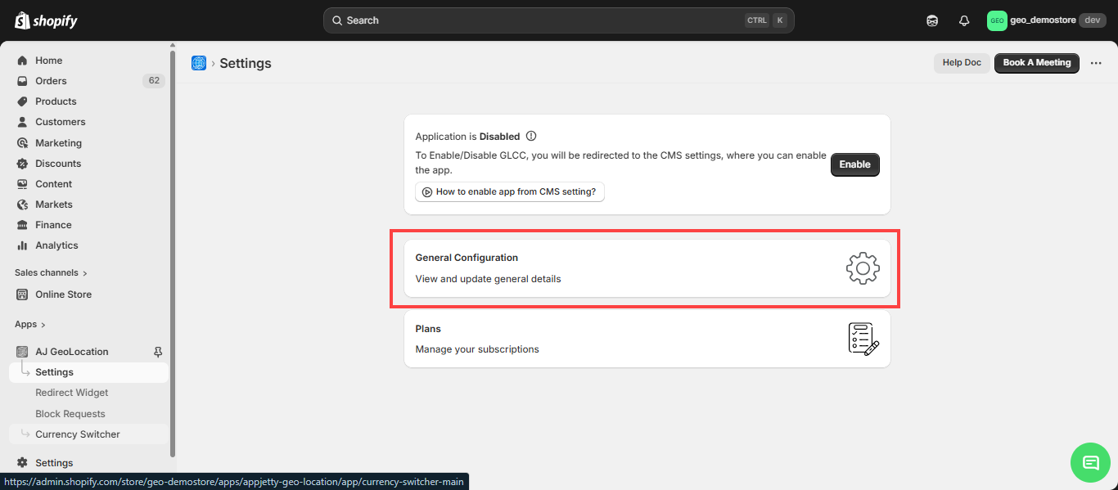
Task: Go to Orders in sidebar
Action: (51, 81)
